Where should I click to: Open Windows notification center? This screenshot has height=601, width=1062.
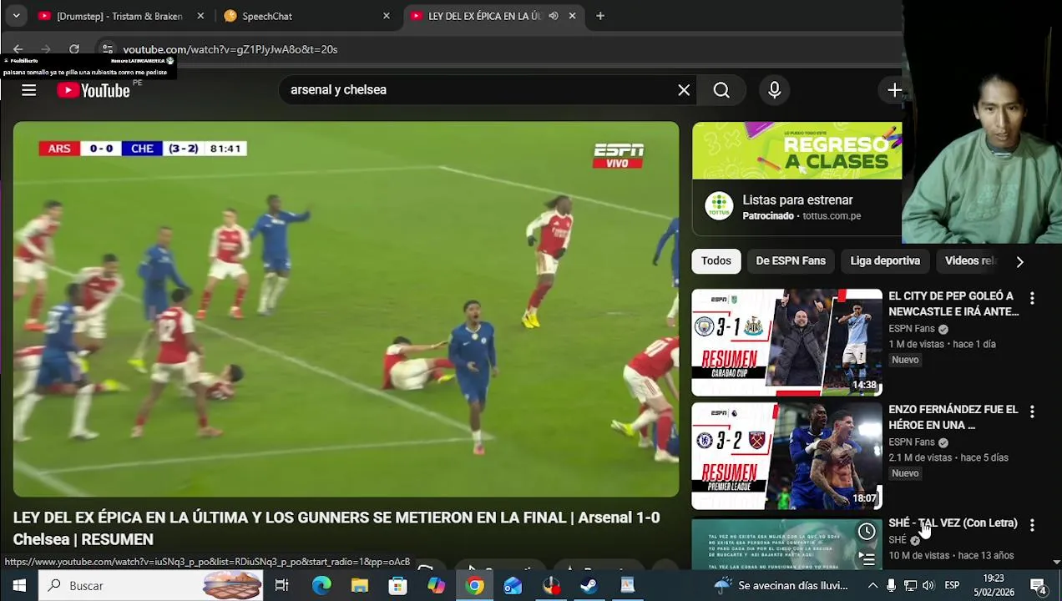(1039, 586)
